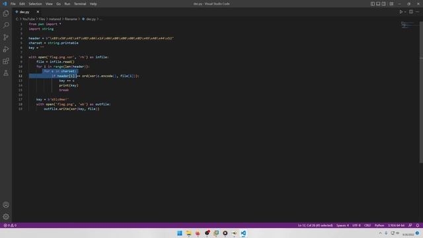The image size is (423, 238).
Task: Click the editor vertical scrollbar
Action: click(421, 92)
